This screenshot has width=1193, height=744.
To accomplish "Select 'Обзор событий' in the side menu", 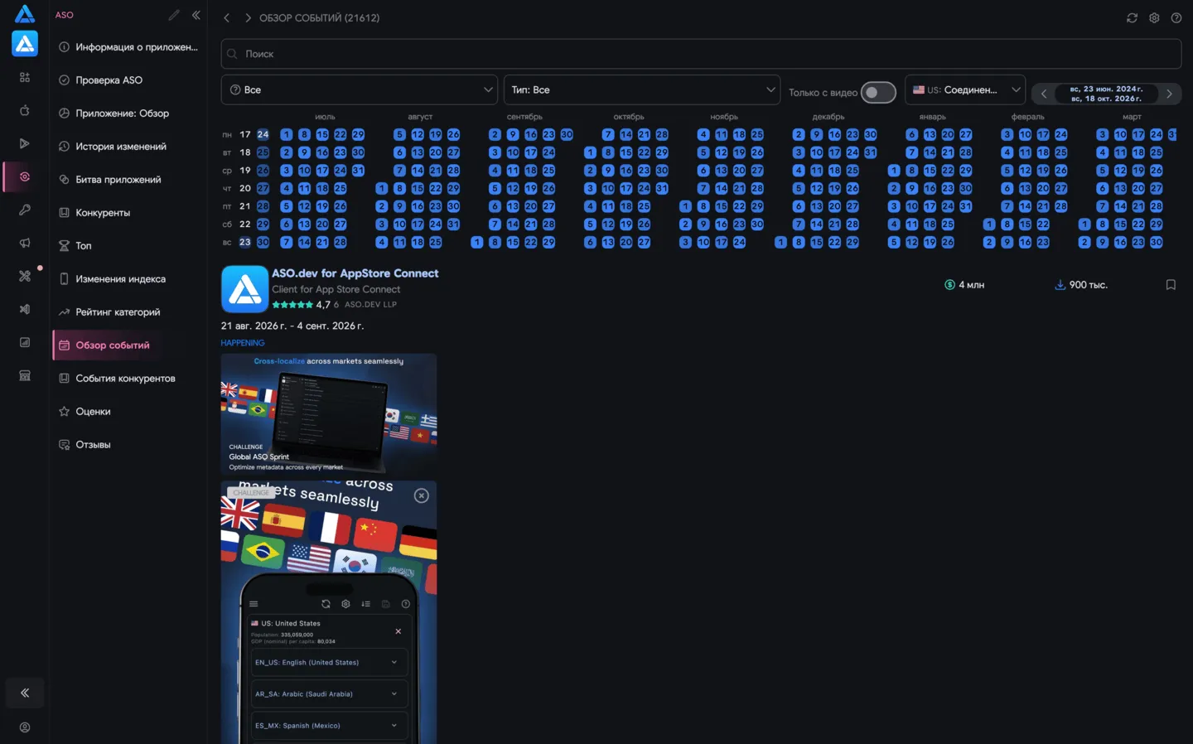I will [128, 345].
